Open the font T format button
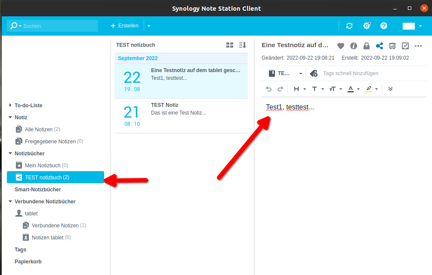The width and height of the screenshot is (432, 275). pos(315,89)
